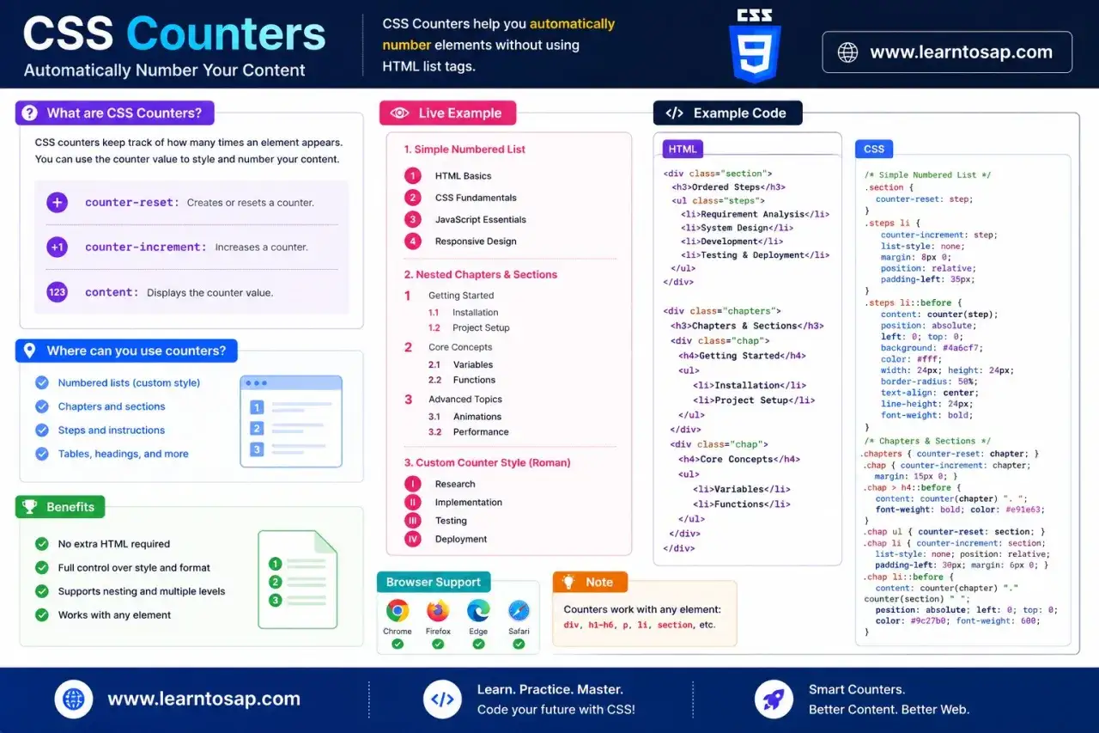Click the question mark icon in What are CSS Counters

30,113
